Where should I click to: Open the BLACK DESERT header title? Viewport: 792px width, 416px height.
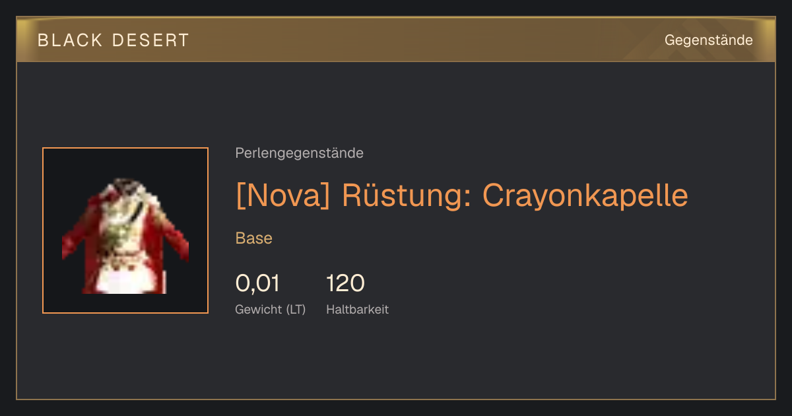point(114,40)
